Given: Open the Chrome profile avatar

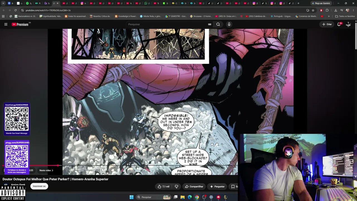Looking at the screenshot, I should pos(347,10).
